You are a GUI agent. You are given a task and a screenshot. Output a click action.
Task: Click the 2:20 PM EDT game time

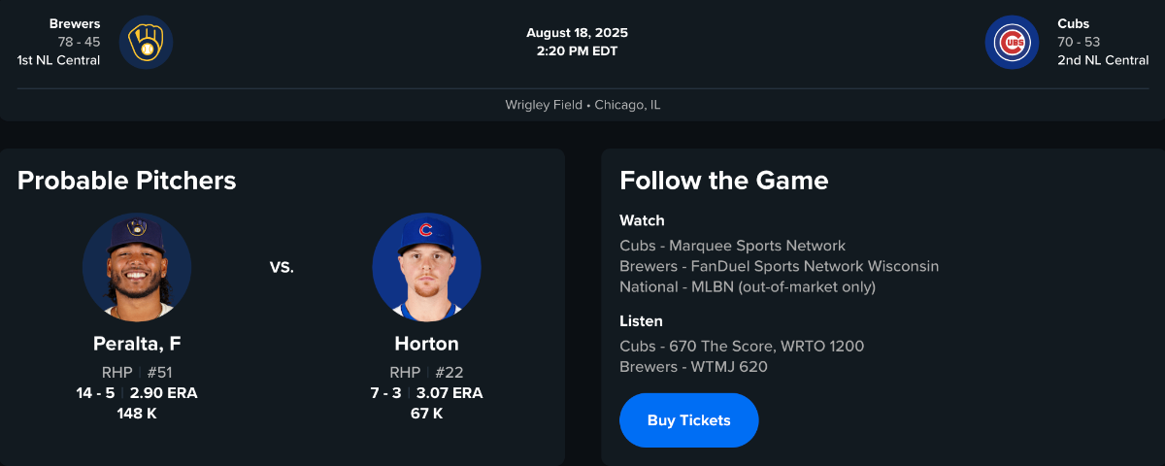coord(577,50)
